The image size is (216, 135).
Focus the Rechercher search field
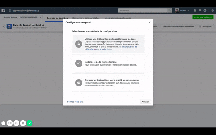(143, 10)
